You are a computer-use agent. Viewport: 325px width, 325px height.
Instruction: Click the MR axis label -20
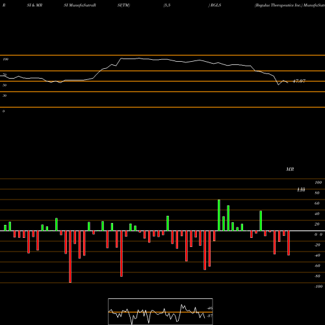pyautogui.click(x=317, y=245)
